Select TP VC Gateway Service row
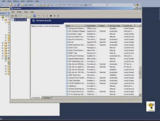This screenshot has height=121, width=160. click(100, 94)
